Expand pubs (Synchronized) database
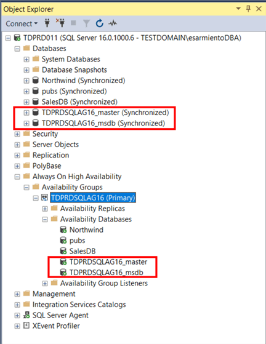 click(26, 92)
